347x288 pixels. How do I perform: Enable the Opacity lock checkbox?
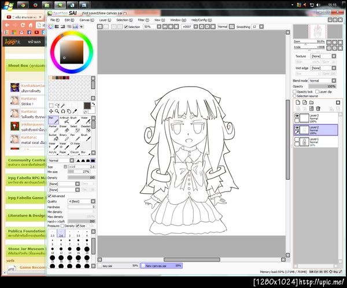click(295, 91)
